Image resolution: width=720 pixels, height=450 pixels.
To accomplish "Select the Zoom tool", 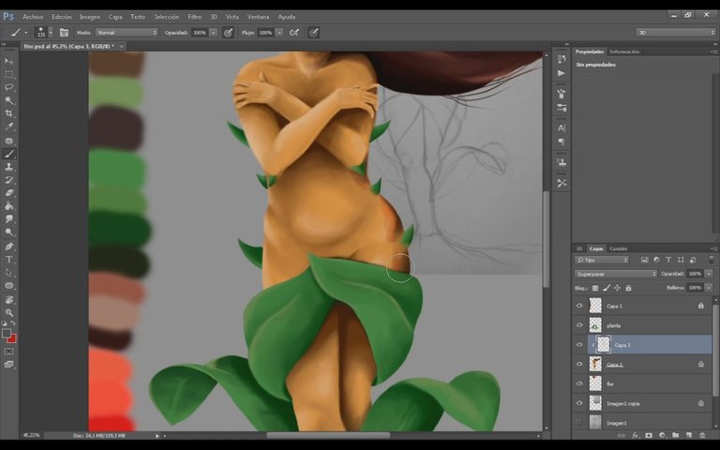I will 8,313.
